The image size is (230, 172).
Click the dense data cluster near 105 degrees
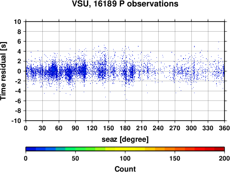pyautogui.click(x=84, y=70)
